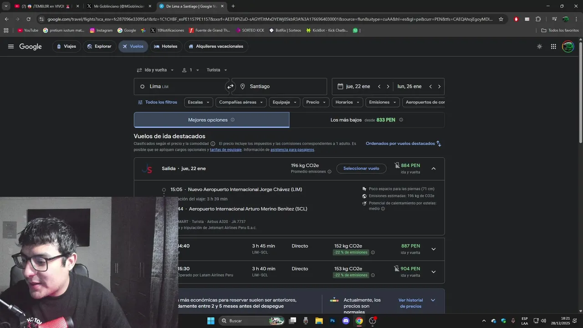Click the info icon next to Mejores opciones

(x=232, y=120)
